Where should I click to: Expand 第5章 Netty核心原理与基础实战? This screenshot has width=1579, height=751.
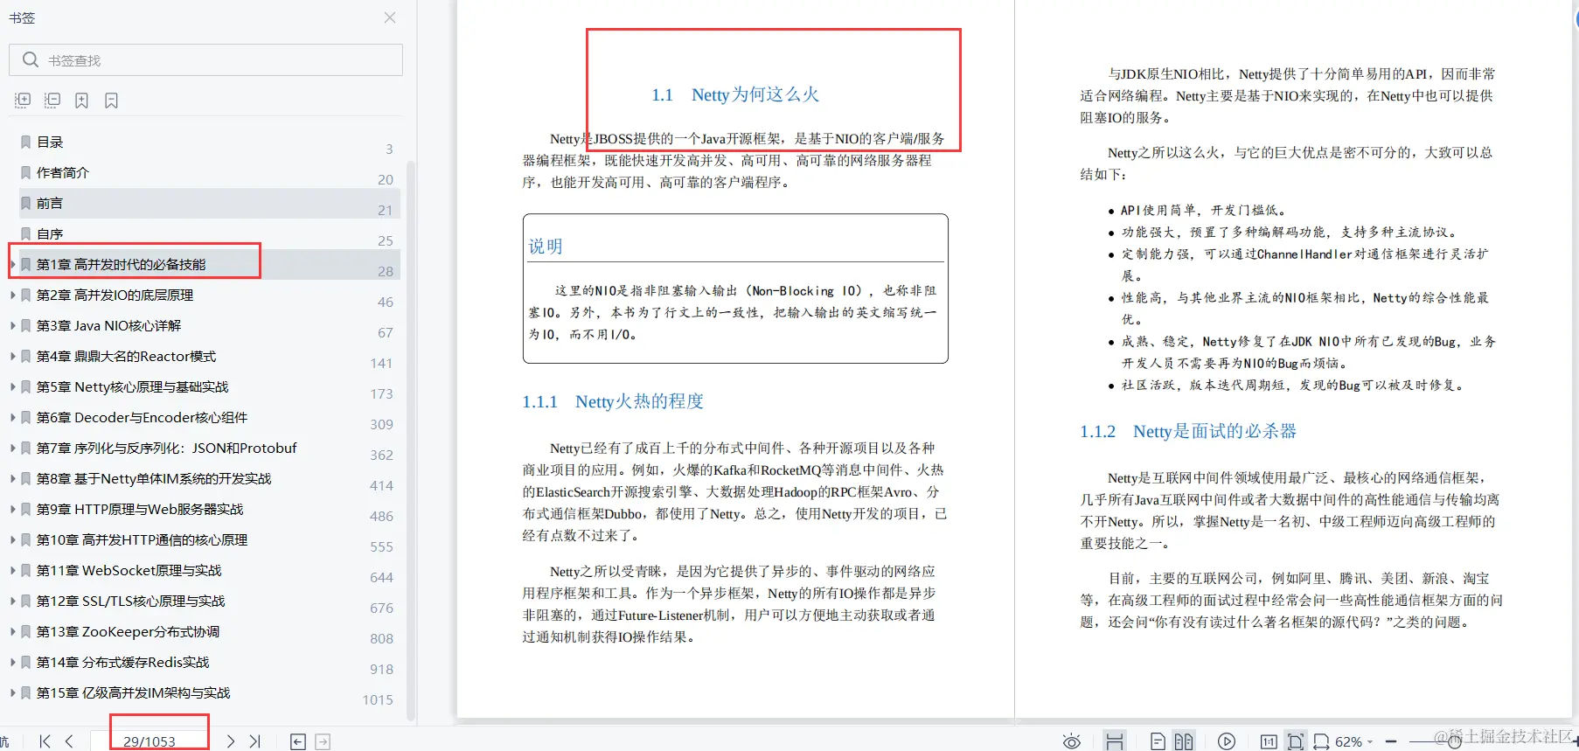[12, 386]
